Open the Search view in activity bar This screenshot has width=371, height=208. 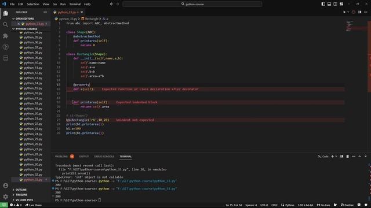pos(5,24)
